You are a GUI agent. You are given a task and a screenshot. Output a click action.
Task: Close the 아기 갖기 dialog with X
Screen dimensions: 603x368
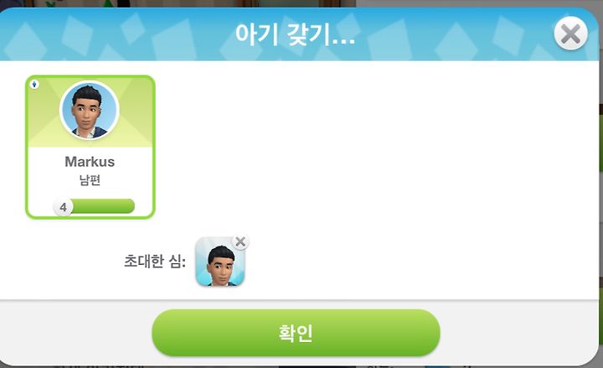(x=570, y=34)
